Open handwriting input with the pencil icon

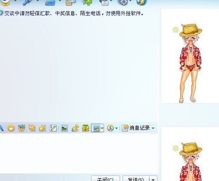point(53,128)
